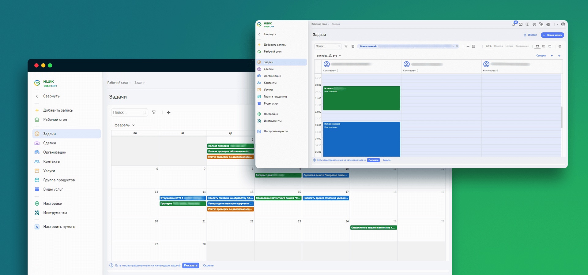
Task: Remove the Ответственный filter chip
Action: click(x=457, y=46)
